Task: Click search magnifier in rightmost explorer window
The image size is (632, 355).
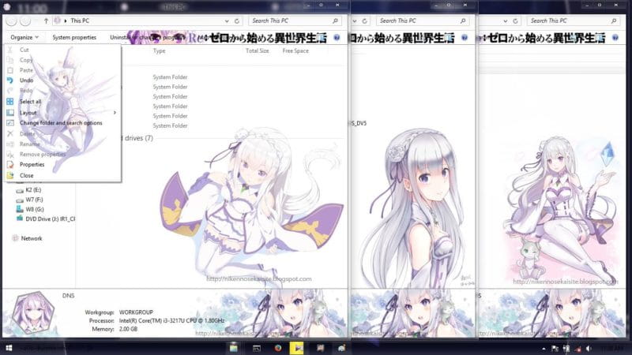Action: pyautogui.click(x=614, y=21)
